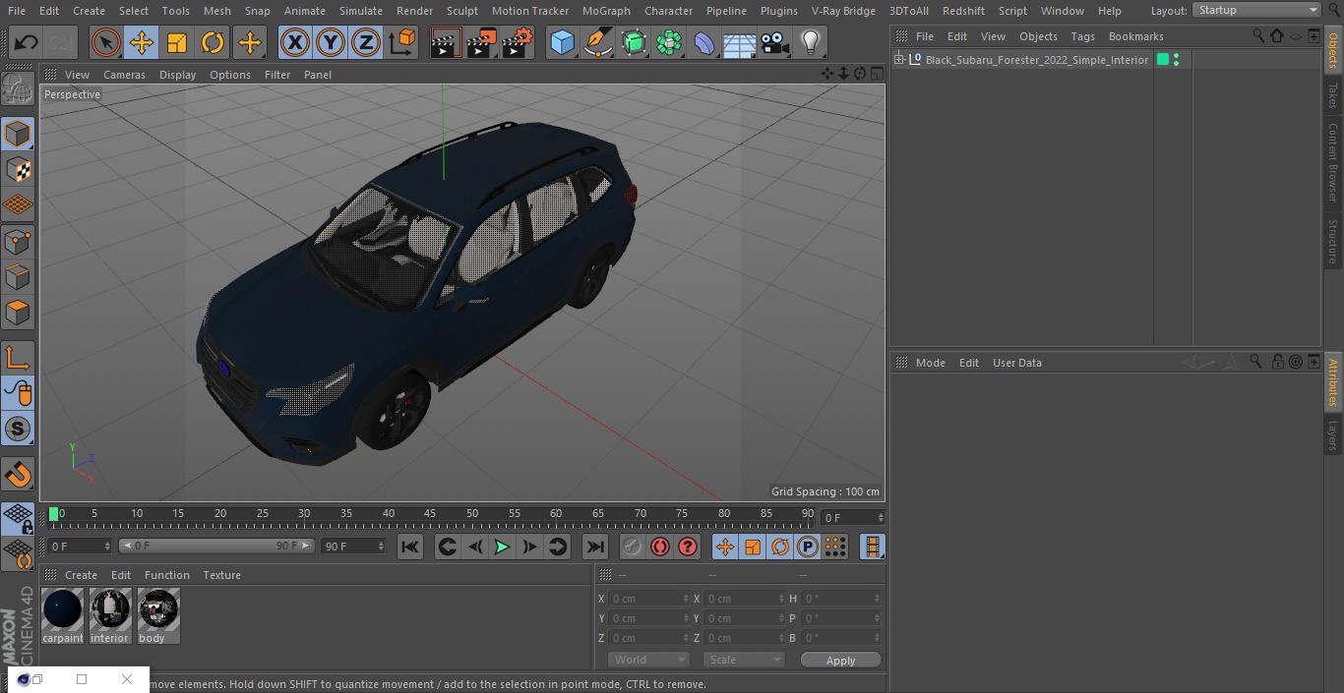Image resolution: width=1344 pixels, height=693 pixels.
Task: Click frame 45 on the timeline ruler
Action: click(430, 514)
